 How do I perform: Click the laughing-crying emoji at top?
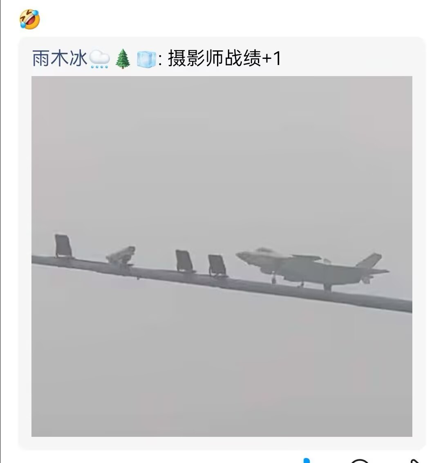[30, 19]
